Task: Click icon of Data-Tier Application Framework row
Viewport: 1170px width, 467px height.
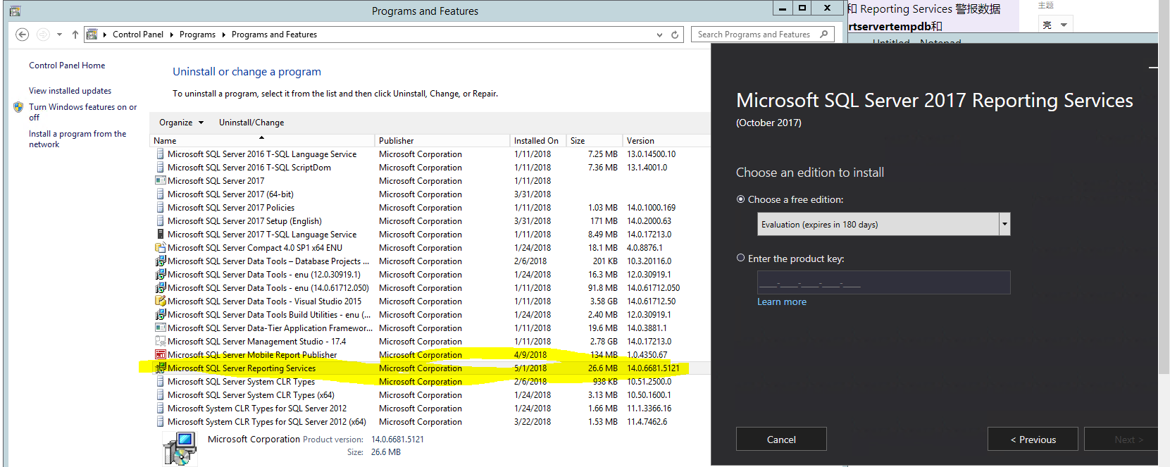Action: [x=161, y=328]
